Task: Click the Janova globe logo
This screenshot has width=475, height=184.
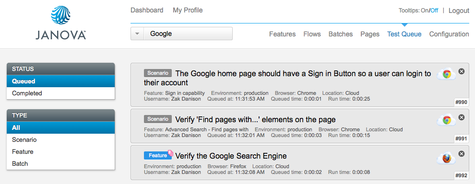Action: [x=60, y=15]
